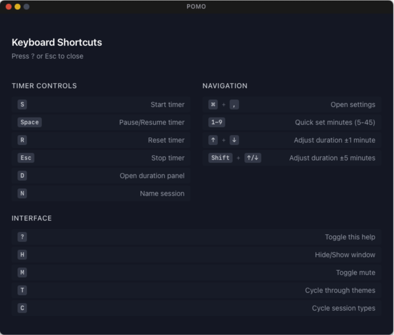Screen dimensions: 394x335
Task: Close the POMO window with red button
Action: pos(8,6)
